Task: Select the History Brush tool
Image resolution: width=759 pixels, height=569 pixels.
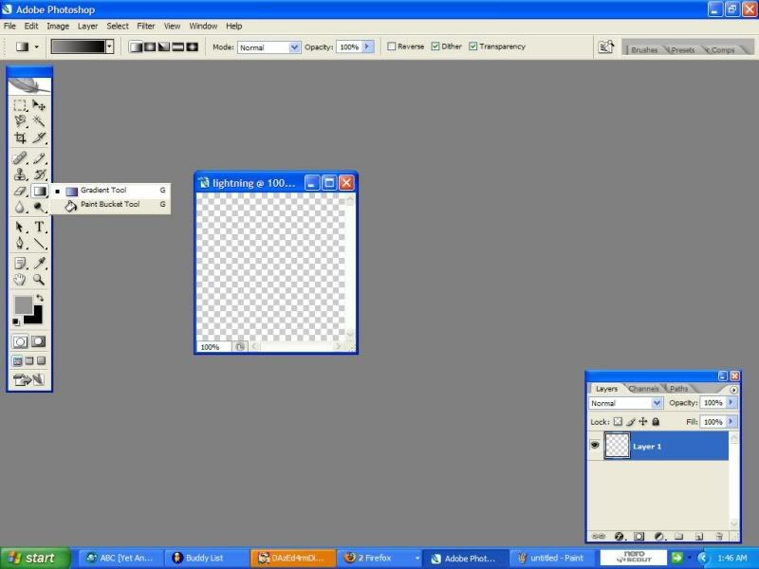Action: (x=39, y=174)
